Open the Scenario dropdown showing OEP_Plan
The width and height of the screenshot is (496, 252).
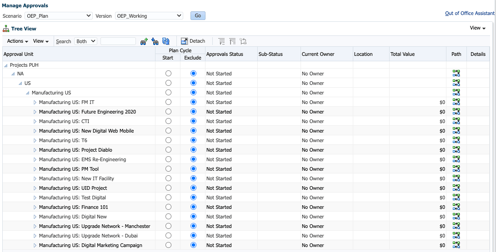coord(59,16)
